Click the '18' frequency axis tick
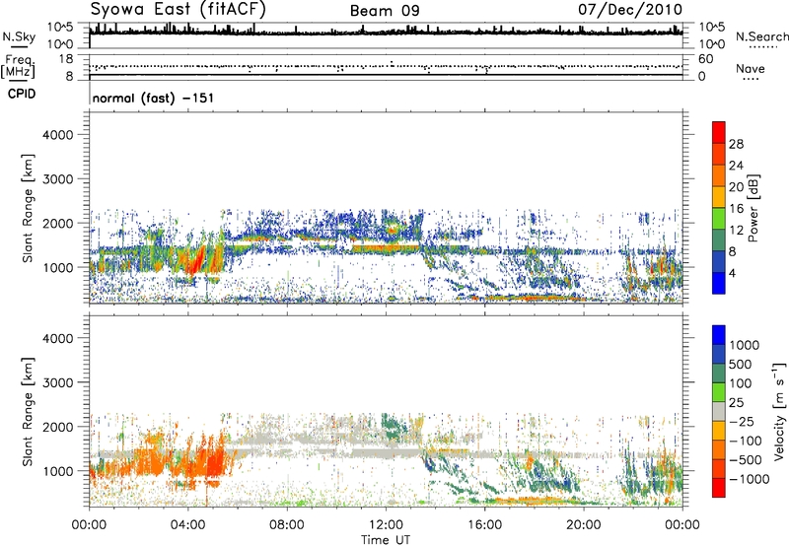 [x=66, y=59]
